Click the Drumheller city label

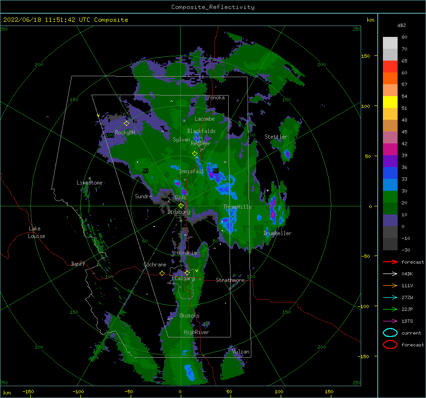coord(277,233)
